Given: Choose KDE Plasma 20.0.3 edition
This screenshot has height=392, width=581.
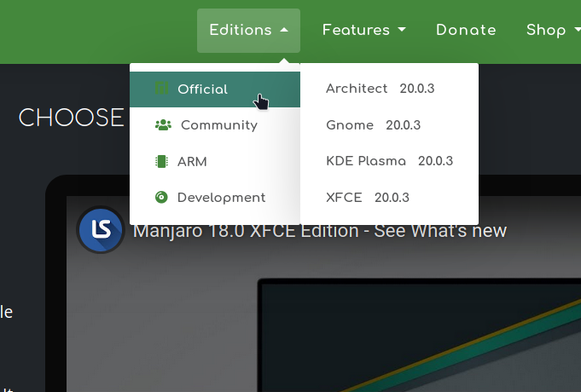Looking at the screenshot, I should pos(389,161).
